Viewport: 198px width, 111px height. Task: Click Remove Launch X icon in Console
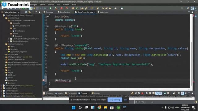[136, 93]
